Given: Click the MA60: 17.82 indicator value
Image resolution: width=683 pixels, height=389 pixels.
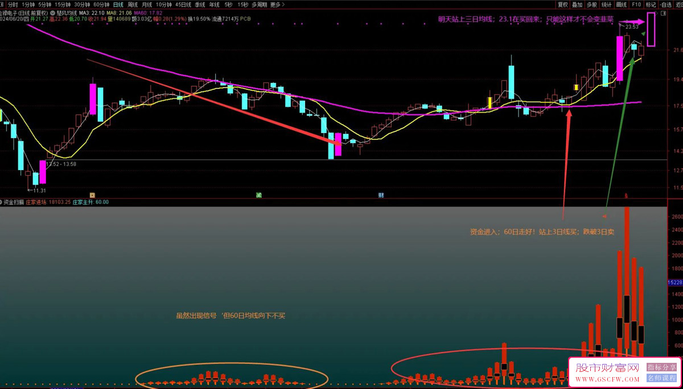Looking at the screenshot, I should point(148,13).
